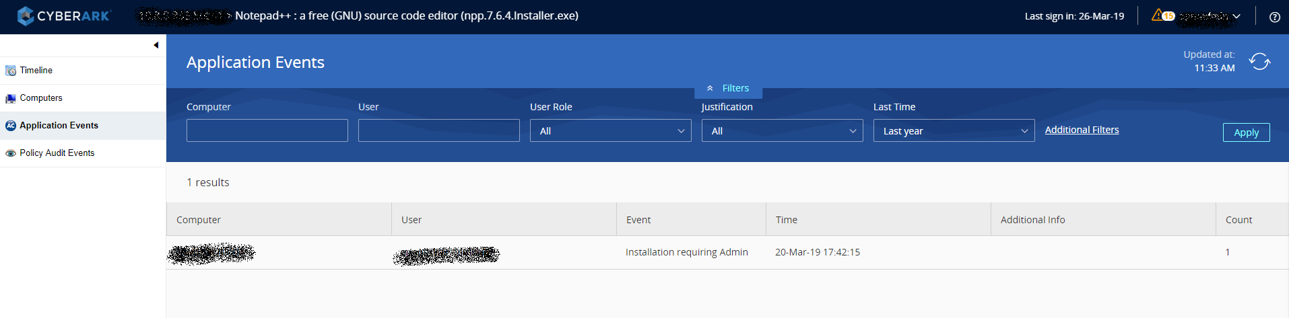Apply the selected filters
The height and width of the screenshot is (318, 1289).
[x=1246, y=132]
